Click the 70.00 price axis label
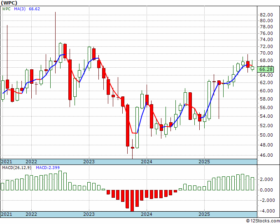Image resolution: width=280 pixels, height=224 pixels. click(x=266, y=53)
